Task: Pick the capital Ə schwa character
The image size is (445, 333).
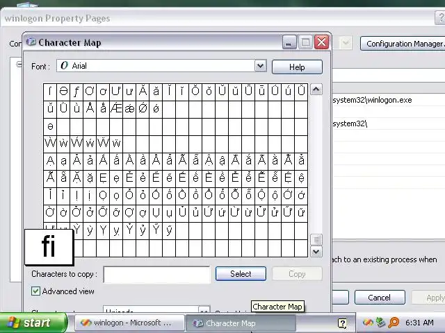Action: tap(63, 91)
